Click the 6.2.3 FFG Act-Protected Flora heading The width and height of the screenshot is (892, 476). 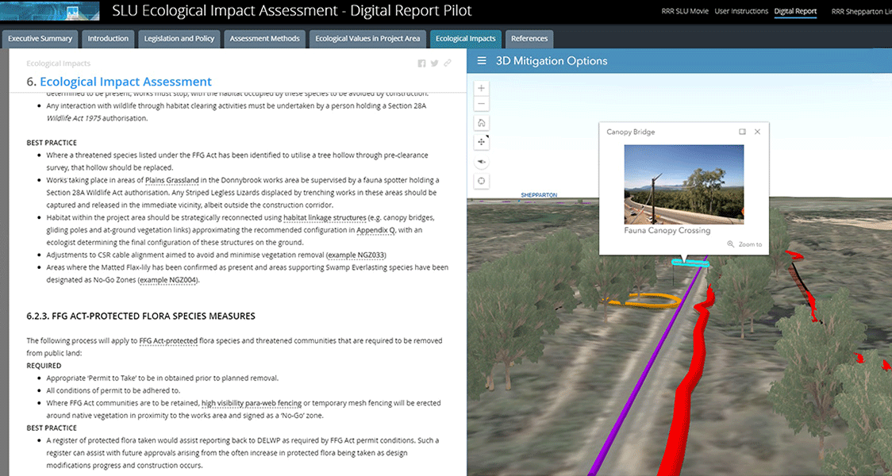[x=140, y=317]
